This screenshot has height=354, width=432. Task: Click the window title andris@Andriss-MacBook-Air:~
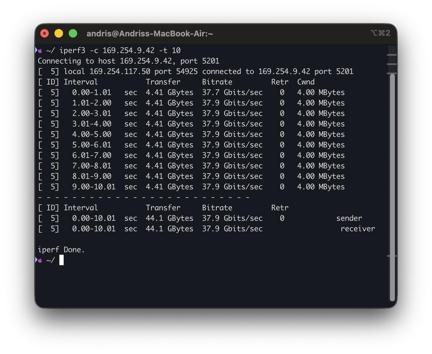pos(150,33)
